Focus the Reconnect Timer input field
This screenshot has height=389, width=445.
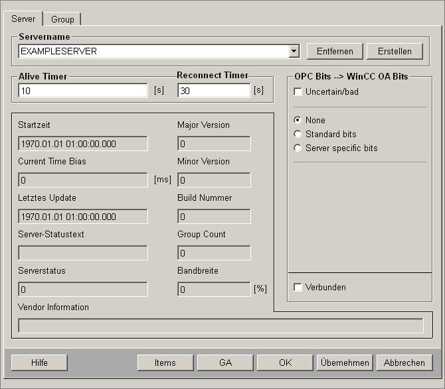213,91
